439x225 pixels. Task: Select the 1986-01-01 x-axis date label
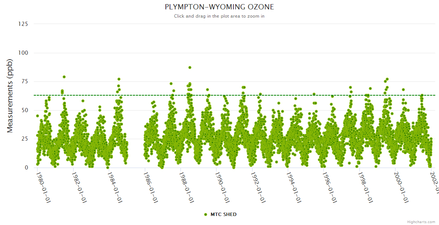(150, 187)
